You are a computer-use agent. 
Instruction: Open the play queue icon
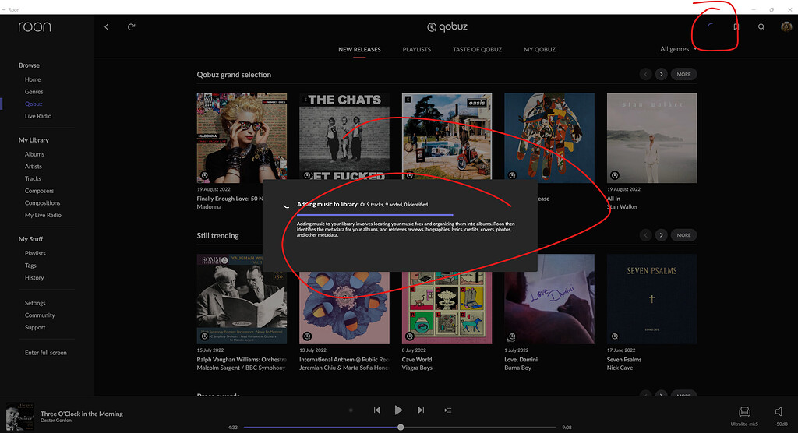pyautogui.click(x=448, y=410)
